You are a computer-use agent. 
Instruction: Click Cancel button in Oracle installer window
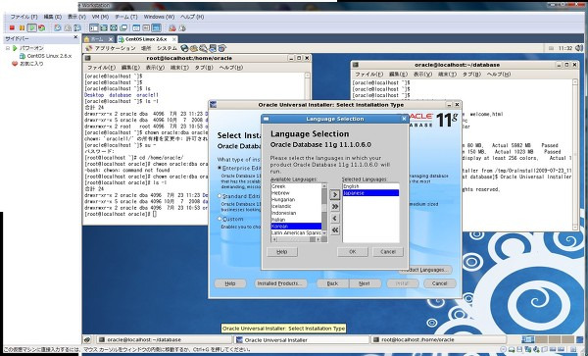[x=439, y=283]
